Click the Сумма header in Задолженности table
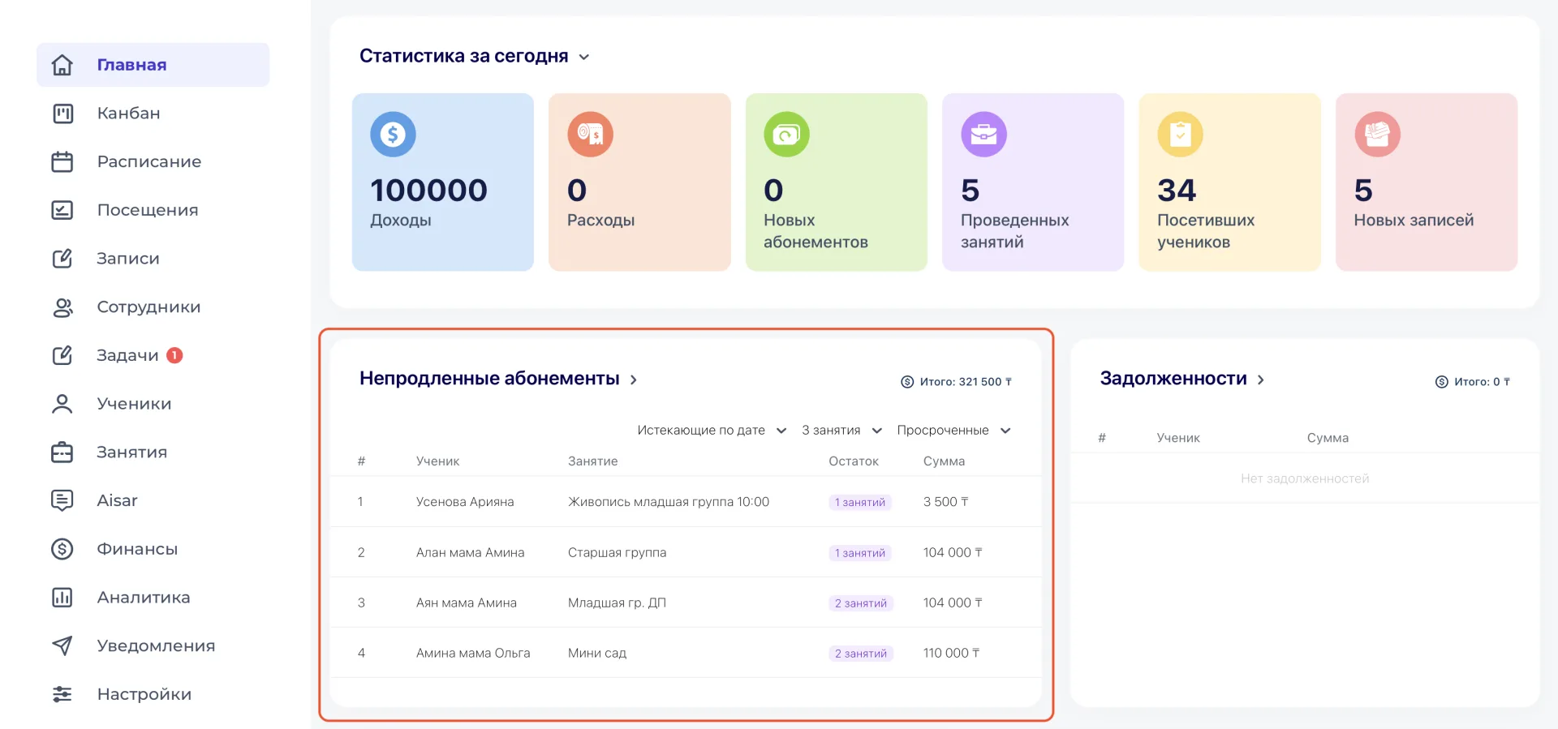This screenshot has height=729, width=1558. [x=1328, y=438]
